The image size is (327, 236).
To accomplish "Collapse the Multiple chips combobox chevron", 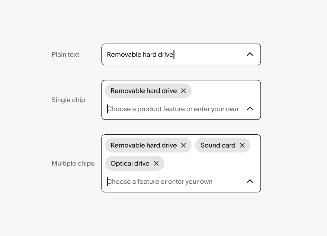I will tap(250, 182).
